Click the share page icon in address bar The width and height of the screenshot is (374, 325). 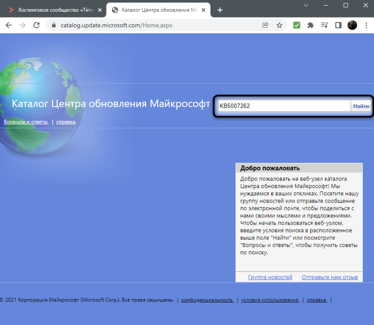[x=266, y=26]
